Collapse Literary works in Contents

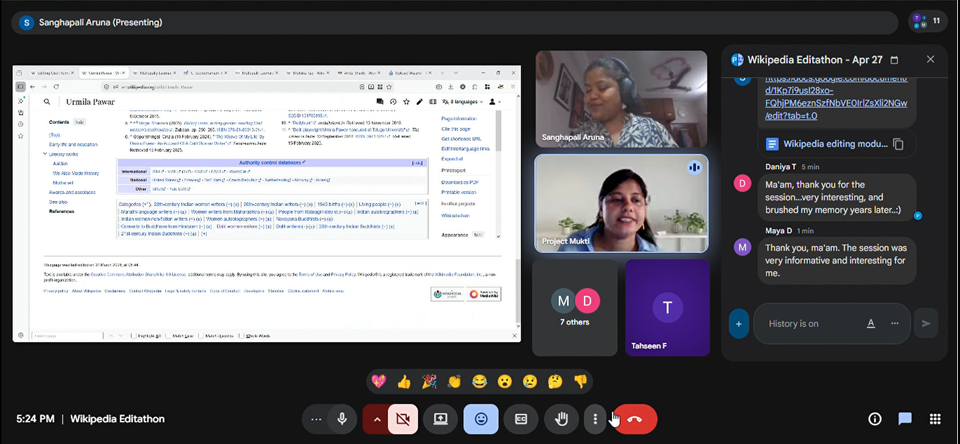[x=45, y=154]
